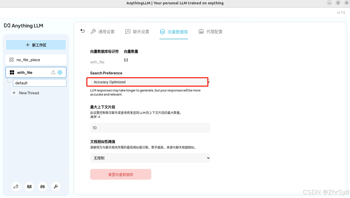
Task: Click the 向量数量 value 53
Action: click(x=126, y=60)
